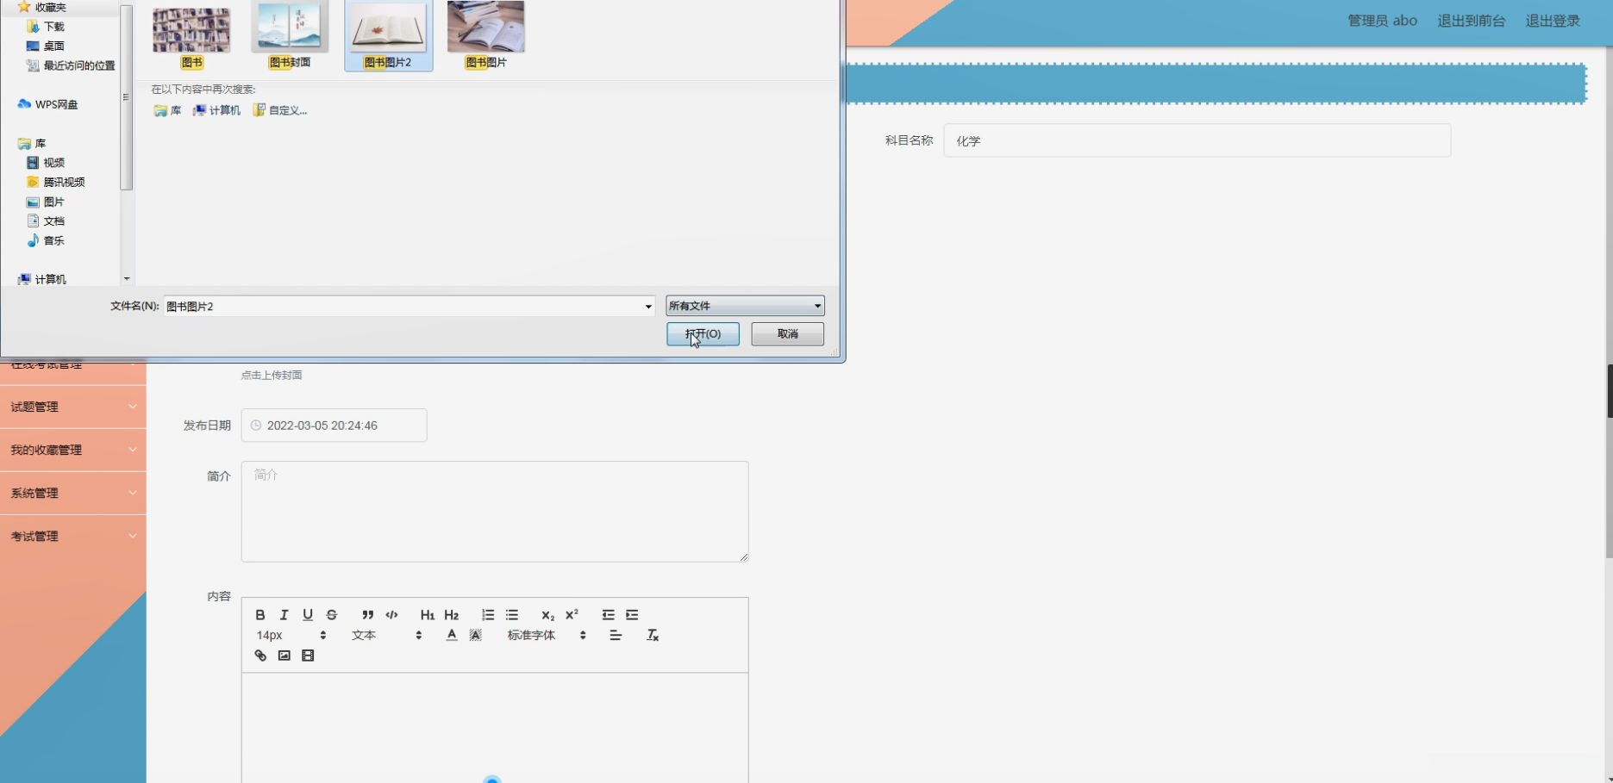Create a bulleted list

[512, 615]
